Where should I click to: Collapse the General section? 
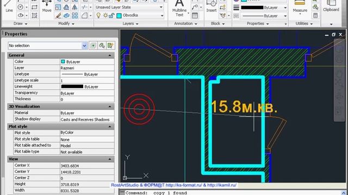(x=110, y=55)
